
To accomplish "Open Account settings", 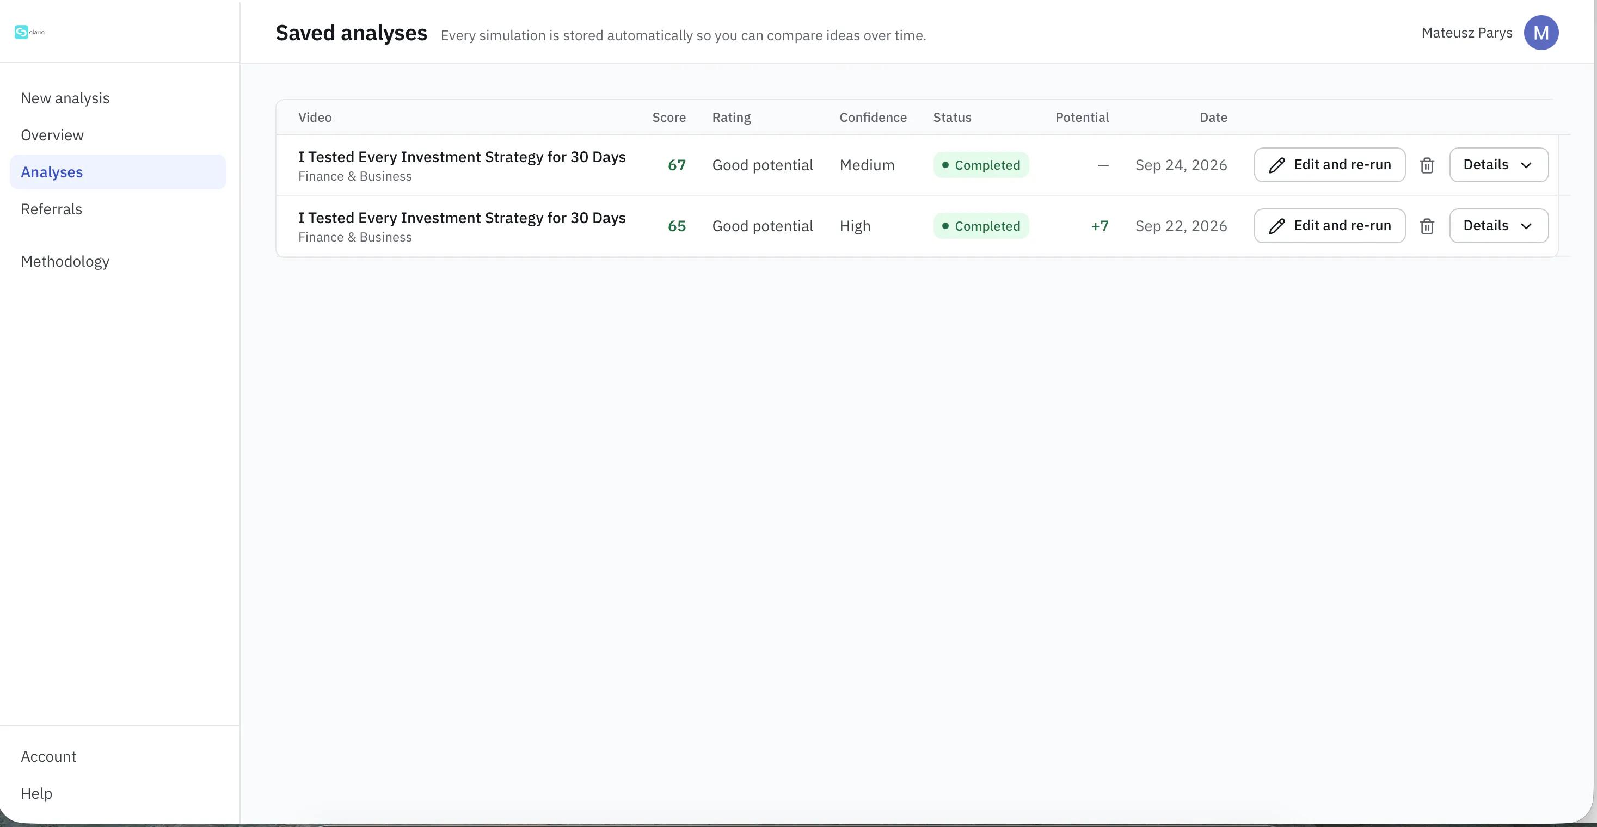I will 48,756.
